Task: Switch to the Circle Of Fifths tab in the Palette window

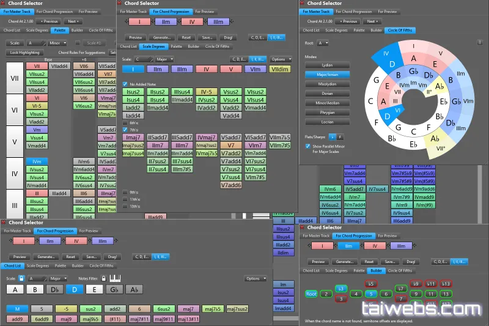Action: point(101,30)
